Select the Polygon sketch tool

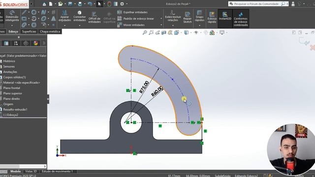coord(34,25)
